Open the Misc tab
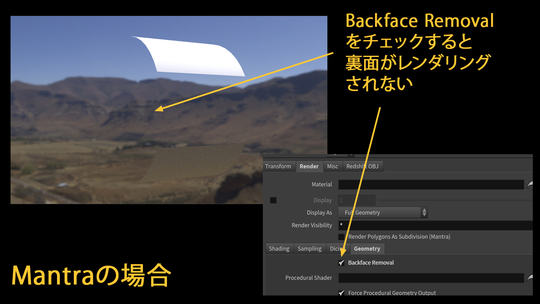The image size is (540, 304). (x=332, y=166)
